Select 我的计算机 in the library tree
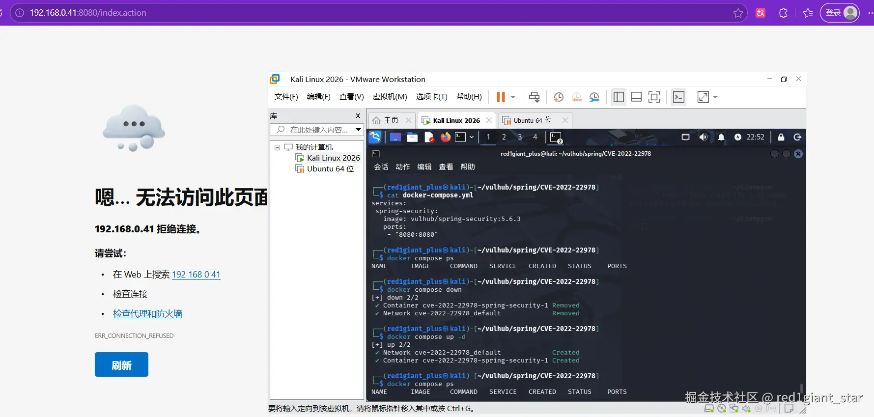 [x=314, y=147]
